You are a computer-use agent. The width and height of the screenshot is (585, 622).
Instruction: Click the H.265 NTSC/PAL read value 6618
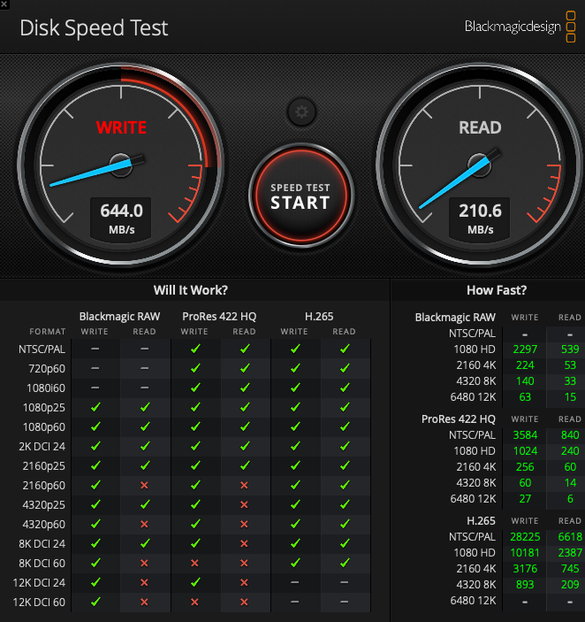coord(570,536)
